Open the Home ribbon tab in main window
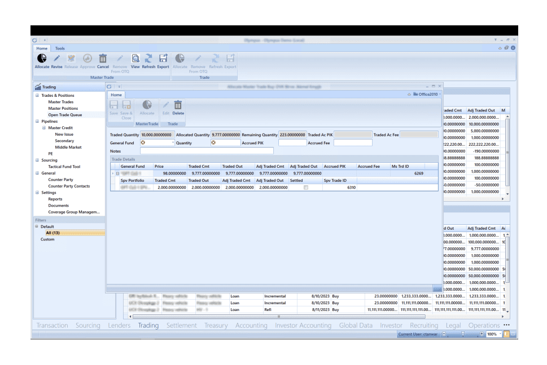547x365 pixels. (x=42, y=48)
